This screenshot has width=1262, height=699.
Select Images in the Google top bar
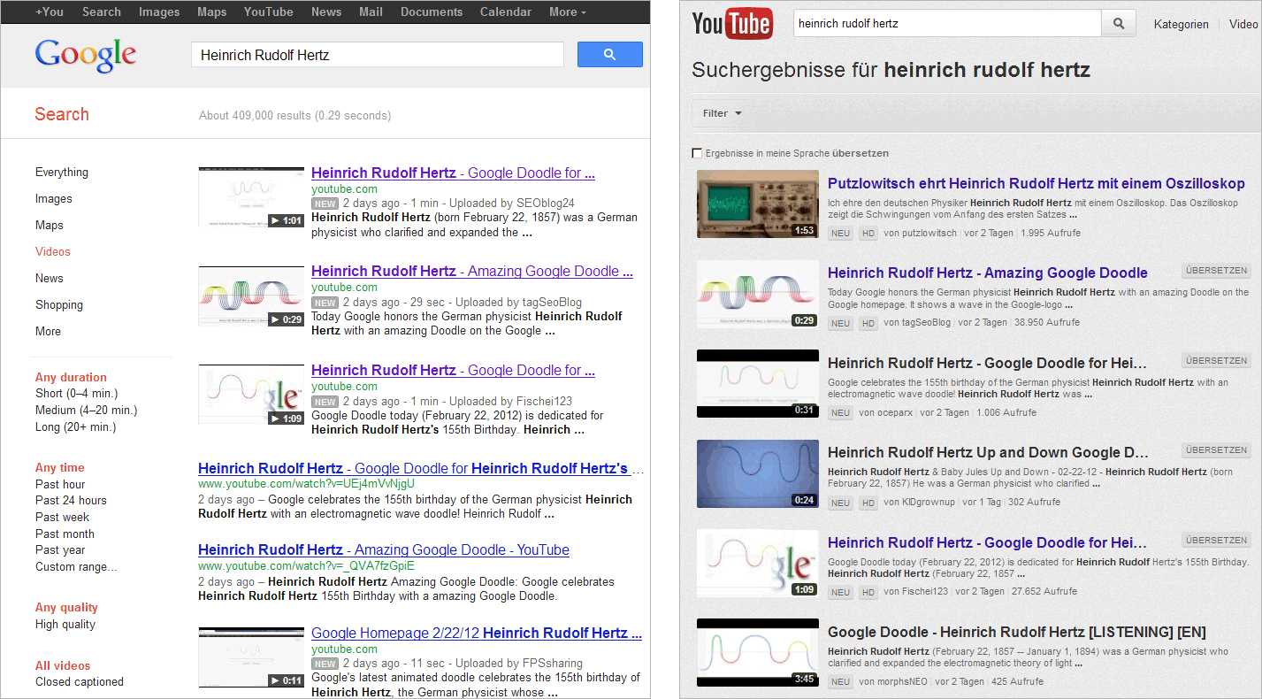pos(159,12)
